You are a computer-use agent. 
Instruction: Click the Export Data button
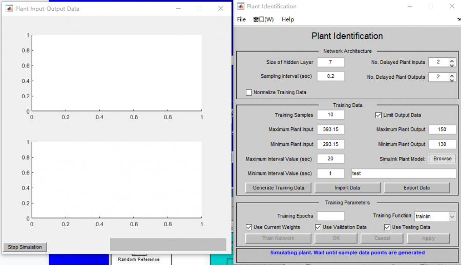416,188
